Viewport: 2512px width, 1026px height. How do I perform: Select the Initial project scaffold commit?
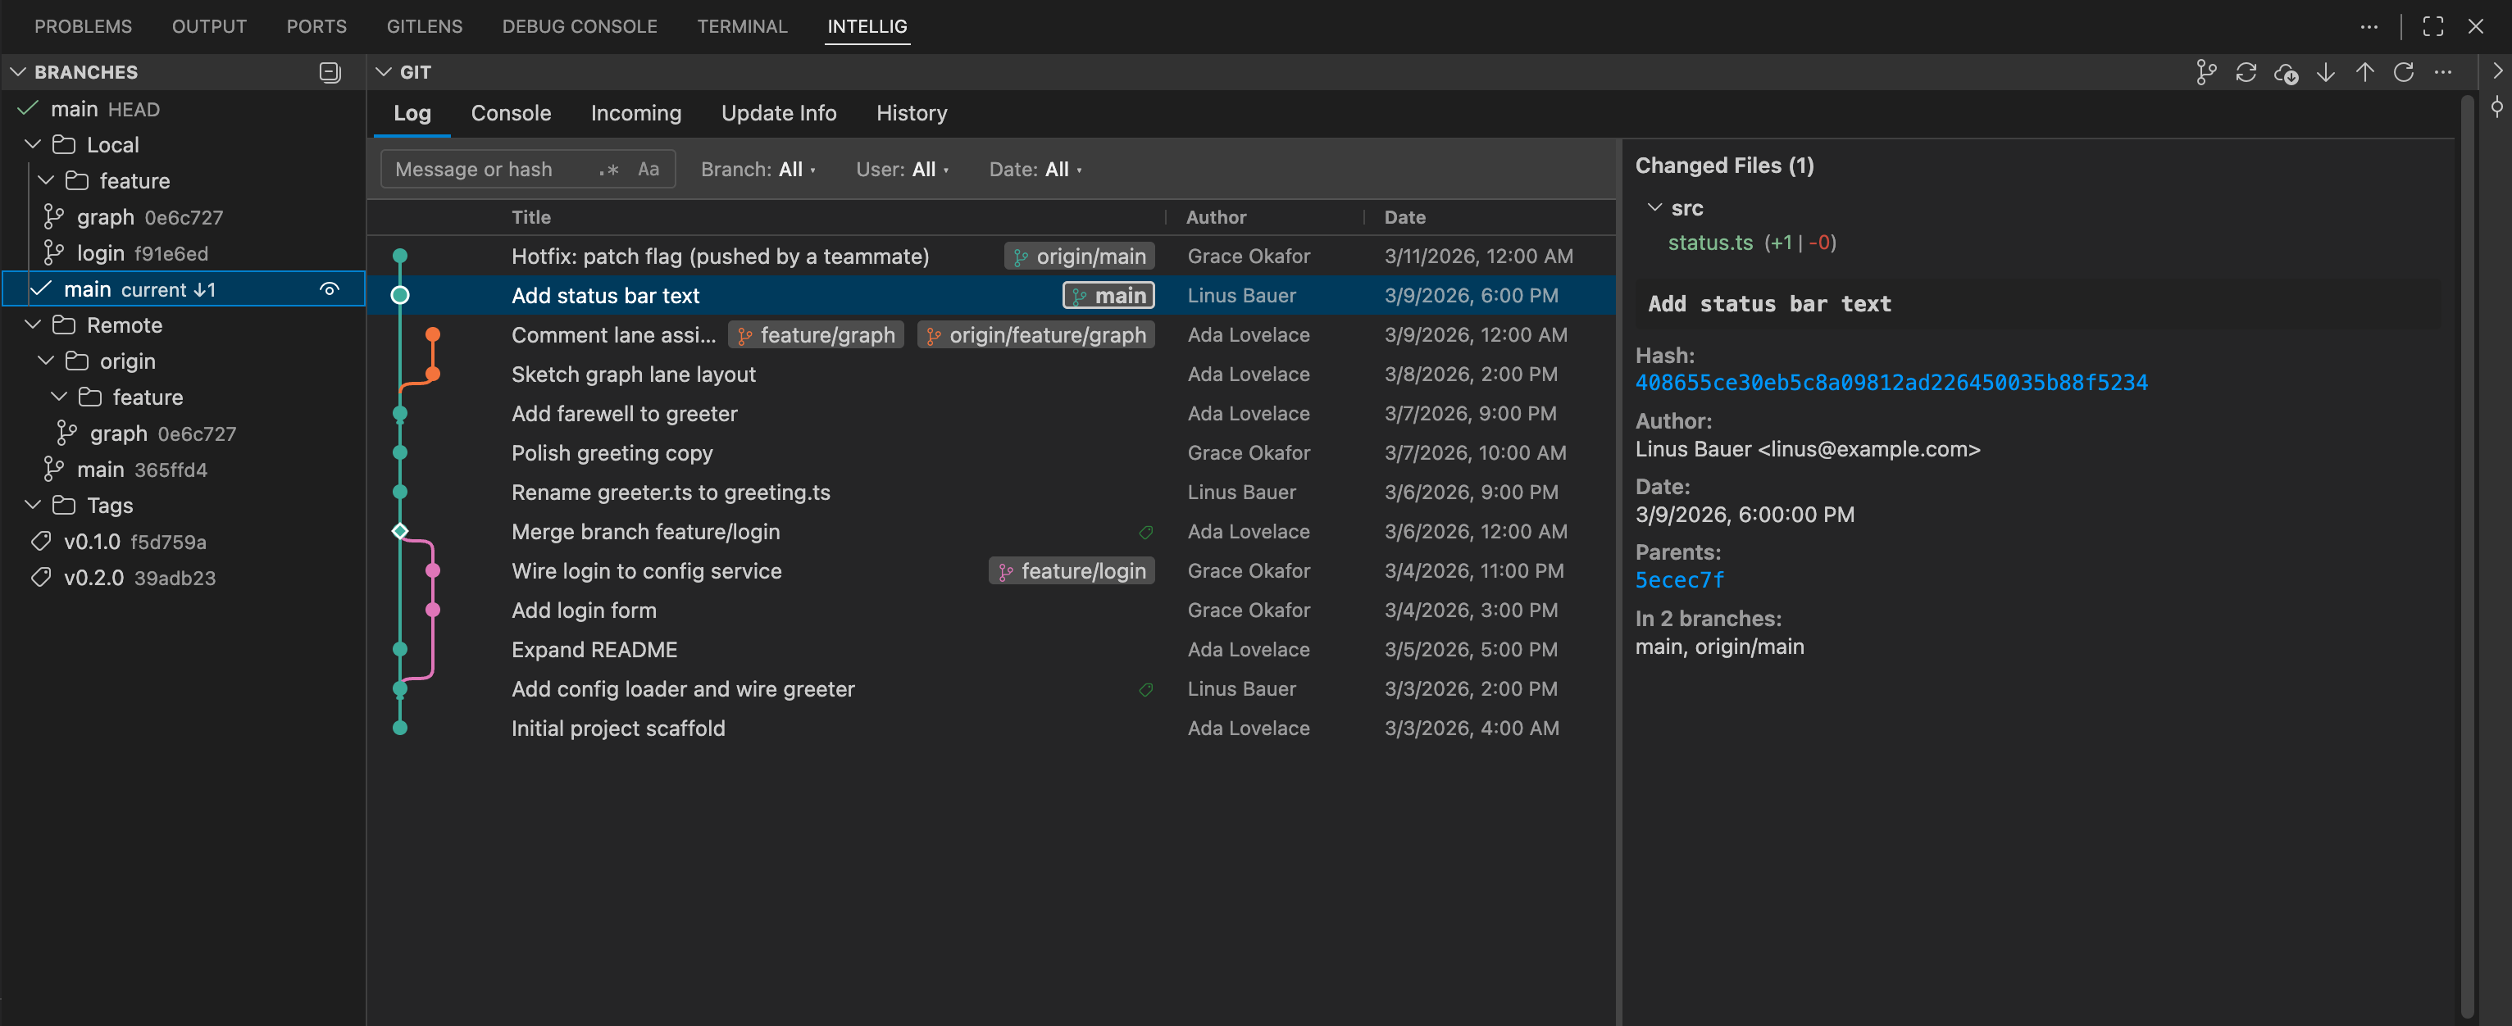click(x=990, y=729)
